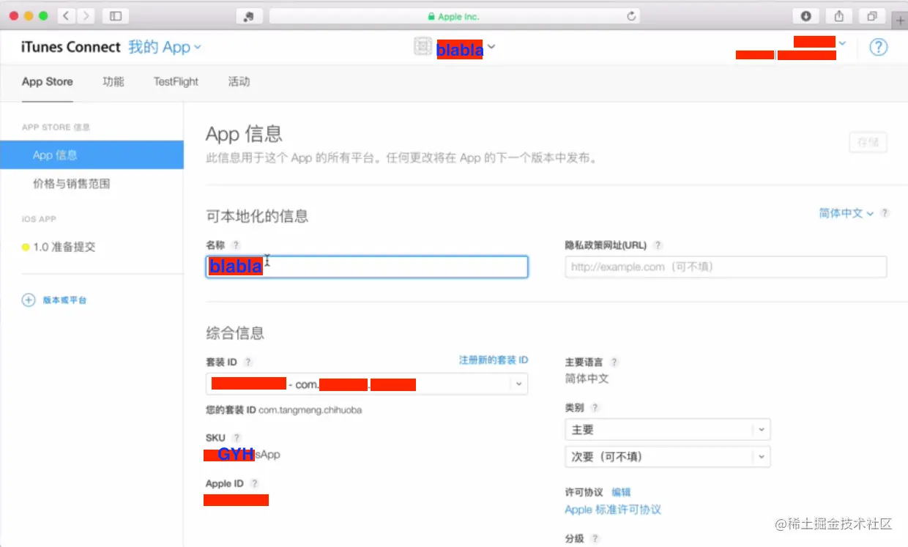
Task: Click the help icon next to 名称
Action: [236, 245]
